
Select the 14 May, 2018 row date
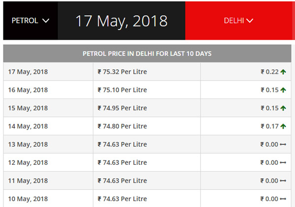coord(28,126)
